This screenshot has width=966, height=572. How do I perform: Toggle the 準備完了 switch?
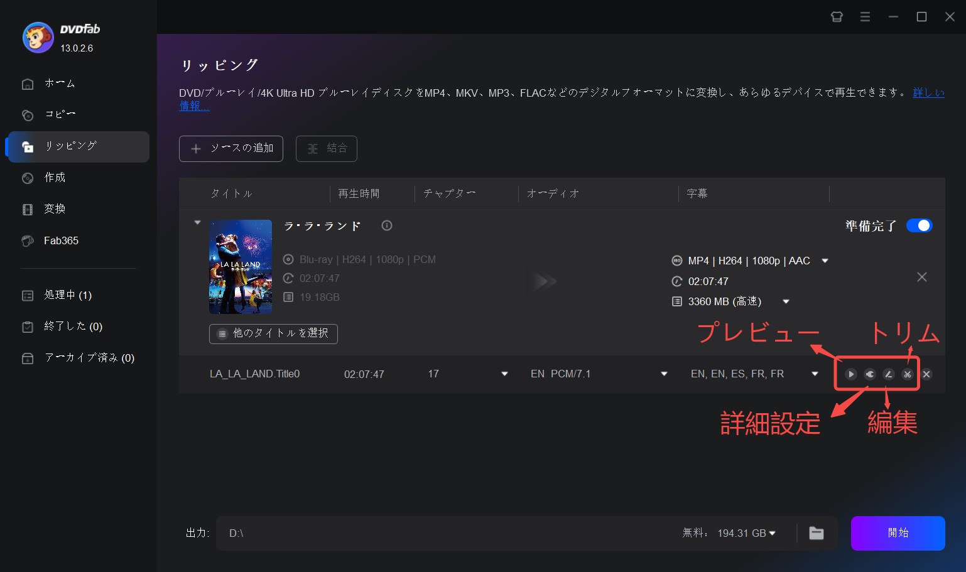[x=920, y=225]
